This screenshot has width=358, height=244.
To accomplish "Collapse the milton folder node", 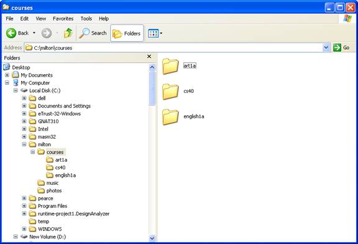I will tap(24, 144).
